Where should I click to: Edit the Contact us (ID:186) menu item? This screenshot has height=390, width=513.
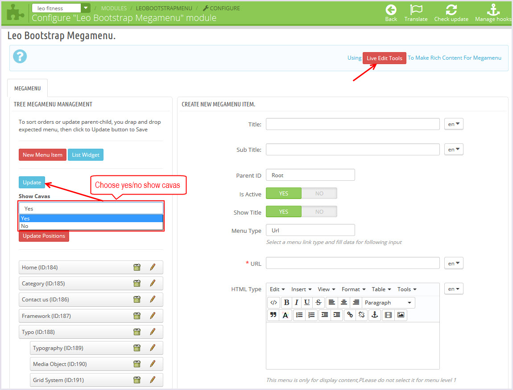pos(153,299)
